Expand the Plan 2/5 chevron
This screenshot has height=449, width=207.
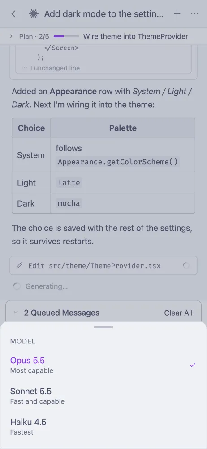click(x=11, y=36)
